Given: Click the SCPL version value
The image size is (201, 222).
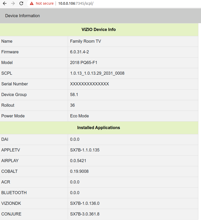Looking at the screenshot, I should [x=97, y=73].
